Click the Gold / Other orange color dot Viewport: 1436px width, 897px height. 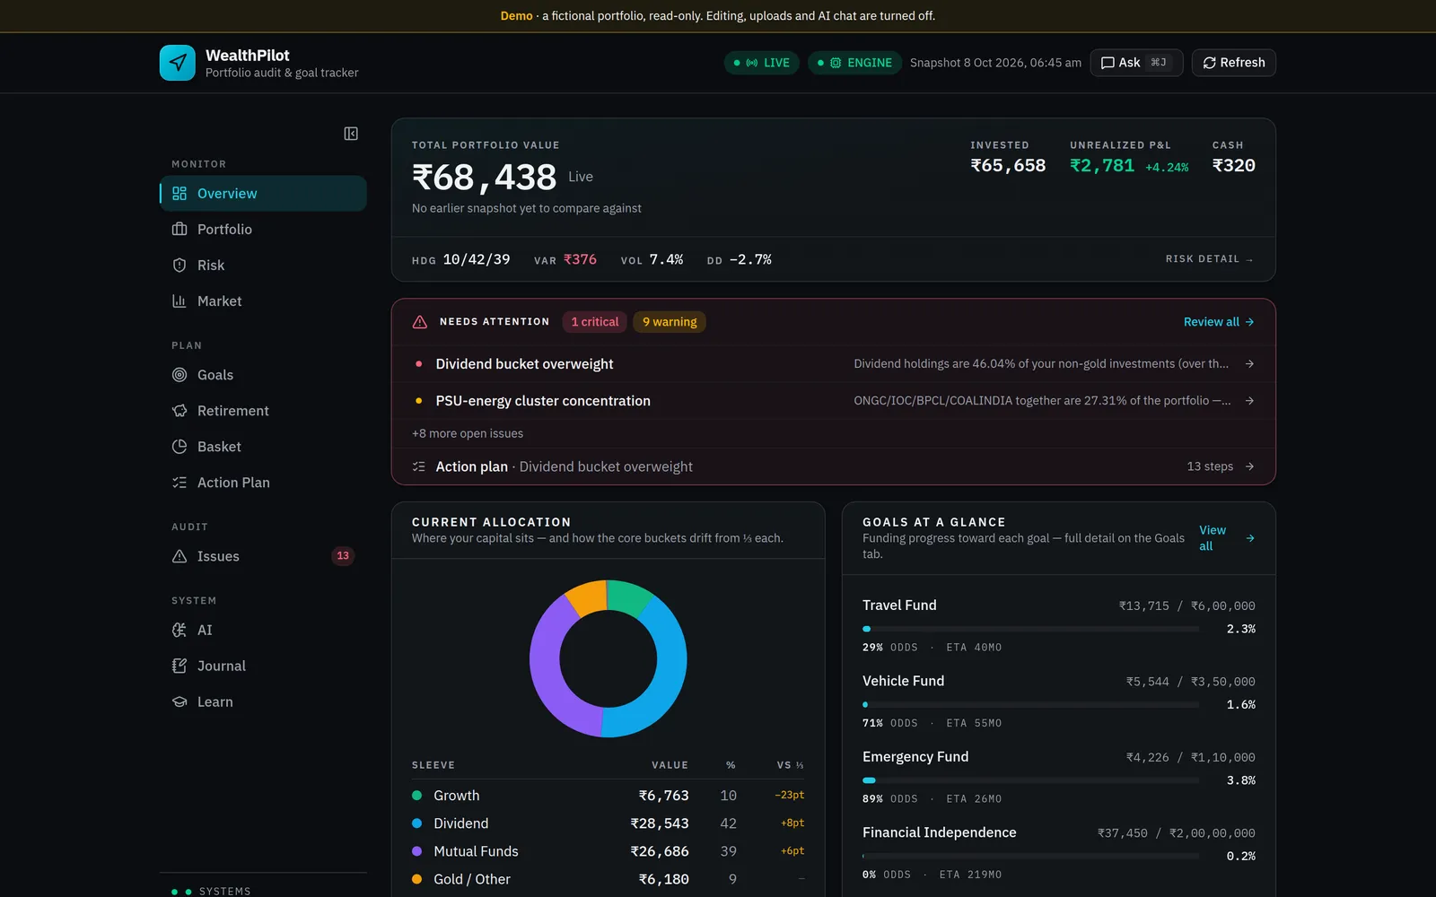pos(416,879)
